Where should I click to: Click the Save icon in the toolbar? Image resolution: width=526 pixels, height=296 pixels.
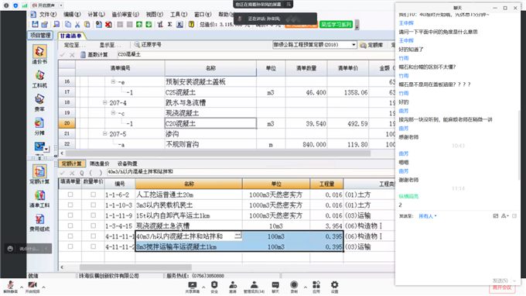coord(36,25)
